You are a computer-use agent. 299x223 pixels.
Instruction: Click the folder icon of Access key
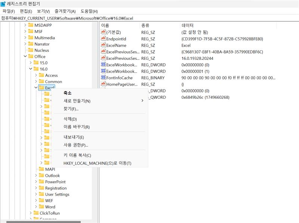(x=41, y=75)
